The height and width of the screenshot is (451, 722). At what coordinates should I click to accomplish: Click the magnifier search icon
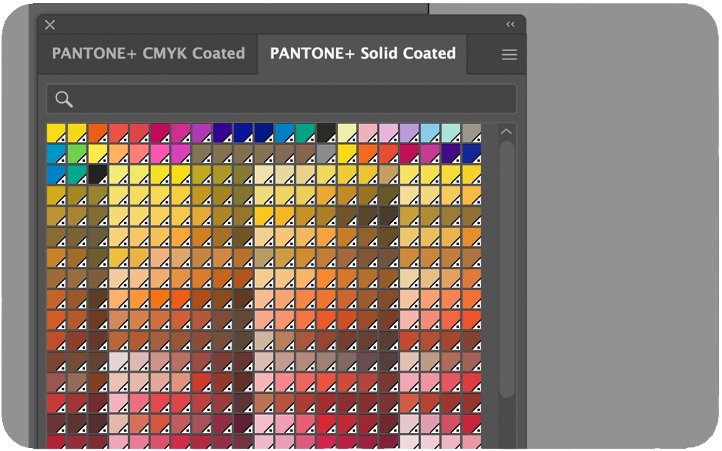coord(63,99)
